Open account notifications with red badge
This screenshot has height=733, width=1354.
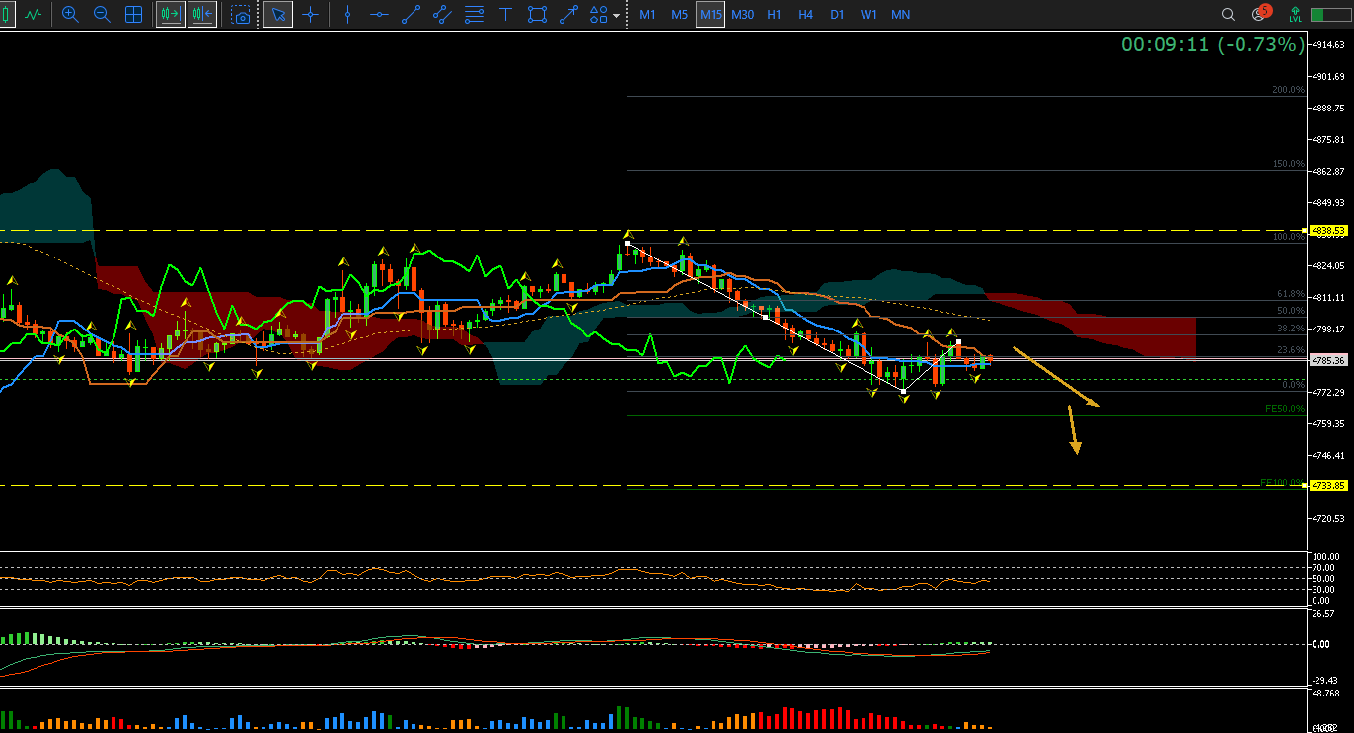(x=1259, y=14)
